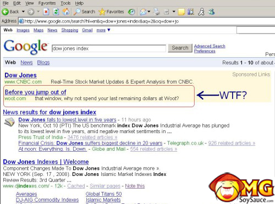Open the Tools menu
275x204 pixels.
tap(65, 3)
